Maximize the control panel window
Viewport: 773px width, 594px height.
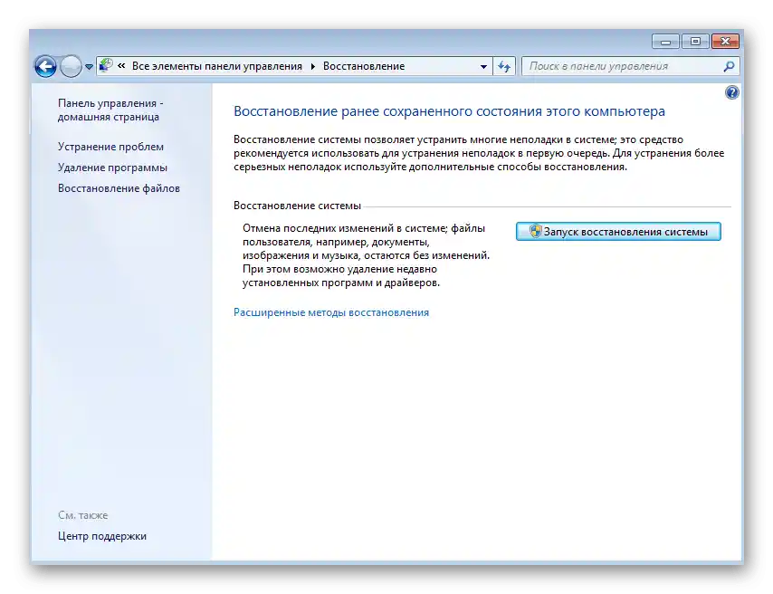tap(695, 42)
